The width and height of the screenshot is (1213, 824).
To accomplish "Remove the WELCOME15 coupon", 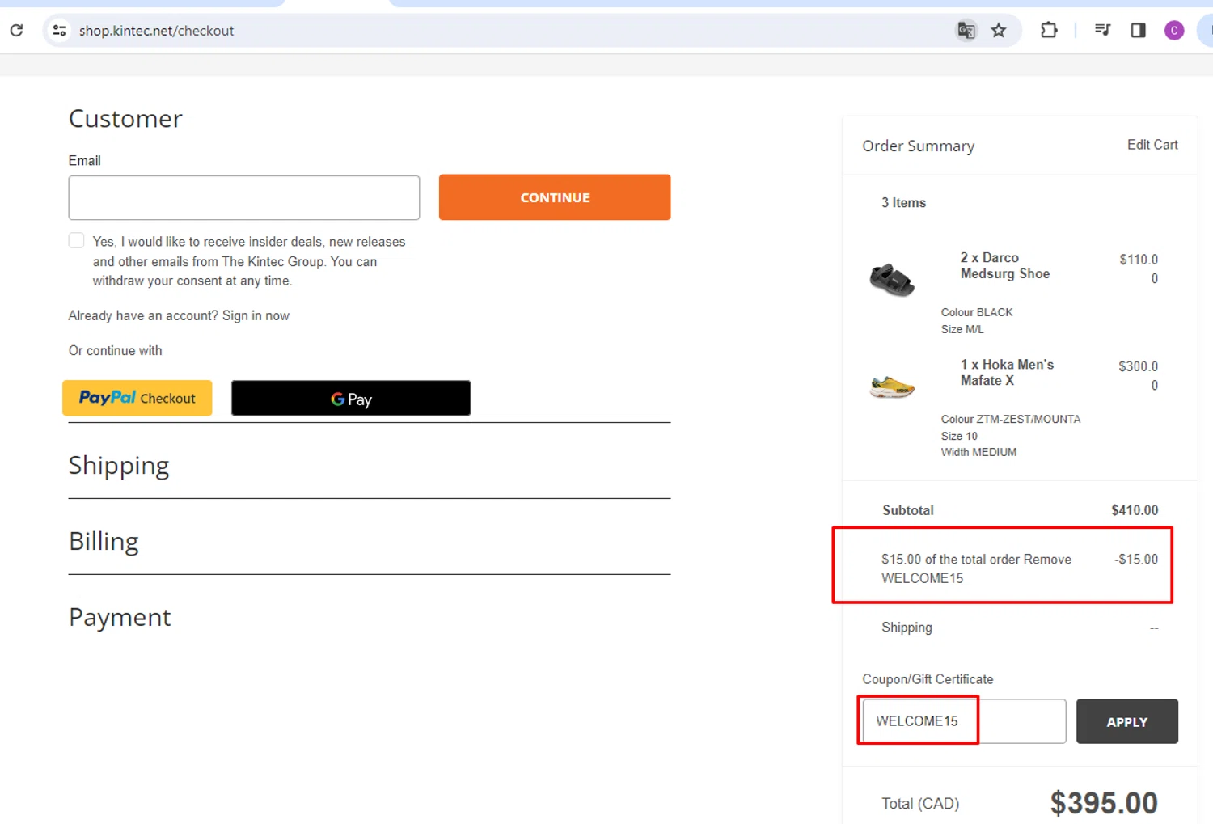I will pos(1047,560).
